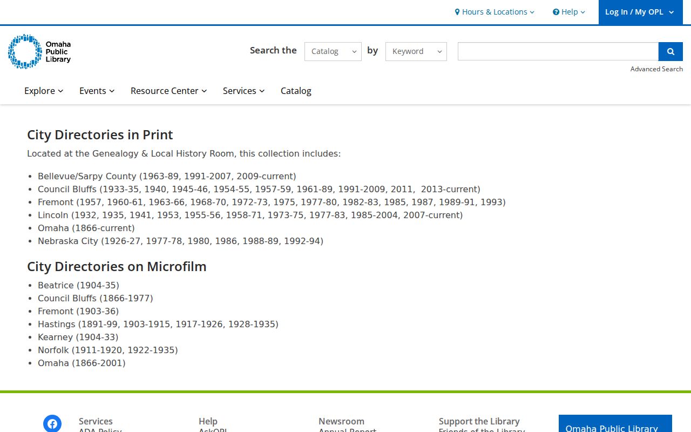Click the Kearney (1904-33) entry
The image size is (691, 432).
coord(78,337)
